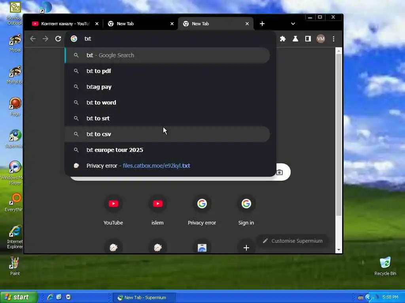Close the YouTube Контент каналу tab
This screenshot has width=405, height=303.
coord(97,24)
